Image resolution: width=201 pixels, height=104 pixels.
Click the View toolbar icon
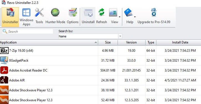tap(113, 13)
